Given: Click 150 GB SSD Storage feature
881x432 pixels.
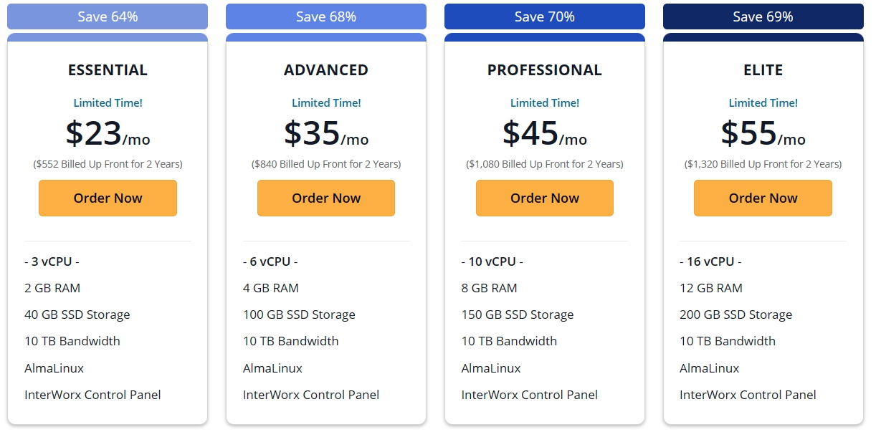Looking at the screenshot, I should coord(518,315).
